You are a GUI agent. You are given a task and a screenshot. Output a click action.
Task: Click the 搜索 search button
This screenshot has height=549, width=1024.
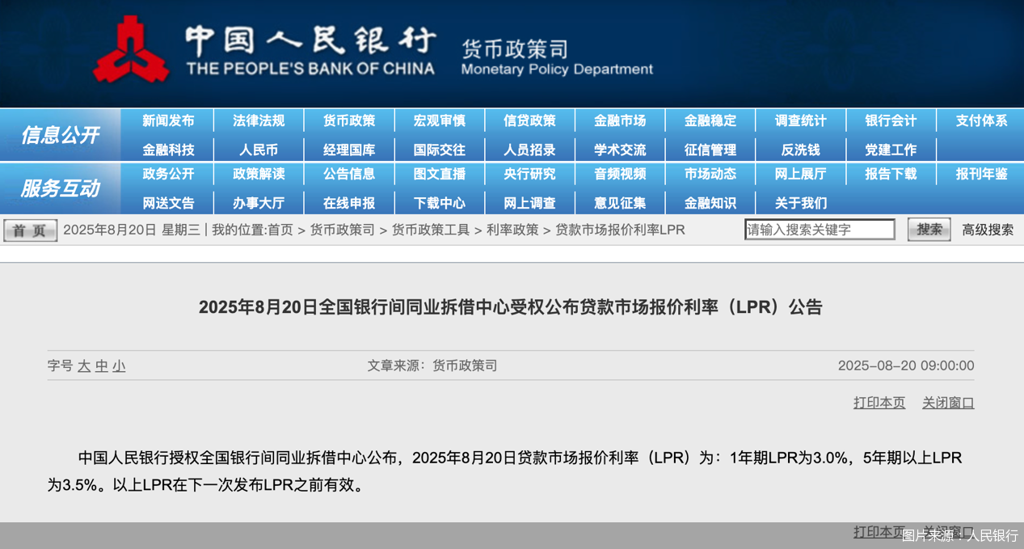click(929, 230)
